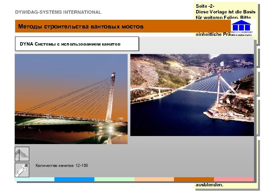Click the light cyan footer color block

coord(35,179)
